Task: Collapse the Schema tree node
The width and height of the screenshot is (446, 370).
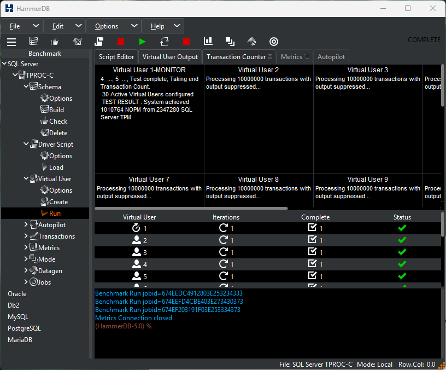Action: 26,86
